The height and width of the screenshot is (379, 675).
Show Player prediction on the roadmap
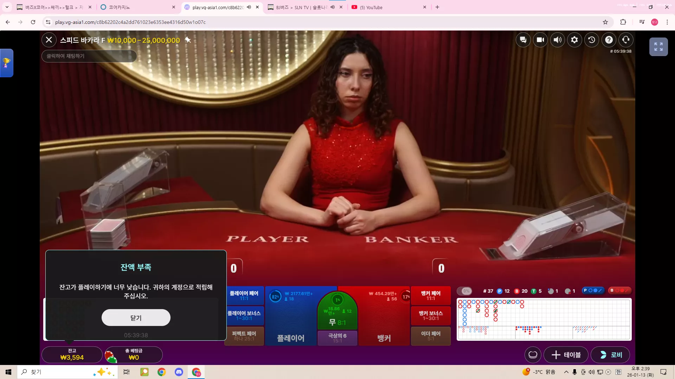(593, 291)
